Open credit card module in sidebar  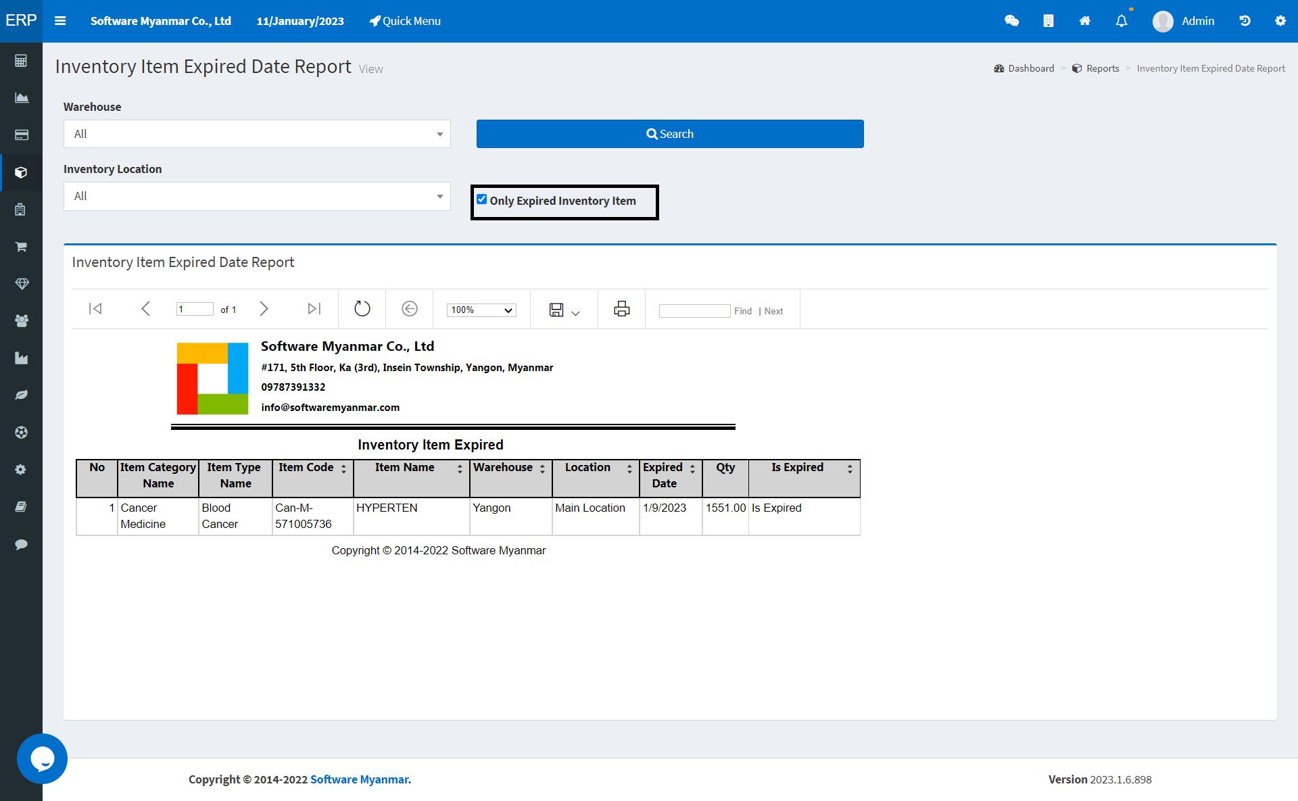click(x=21, y=135)
